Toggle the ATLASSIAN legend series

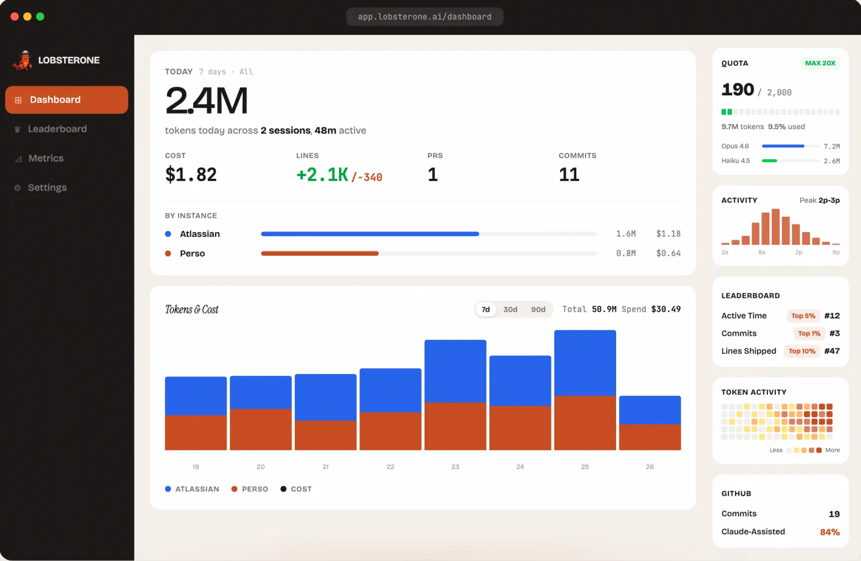click(x=192, y=489)
